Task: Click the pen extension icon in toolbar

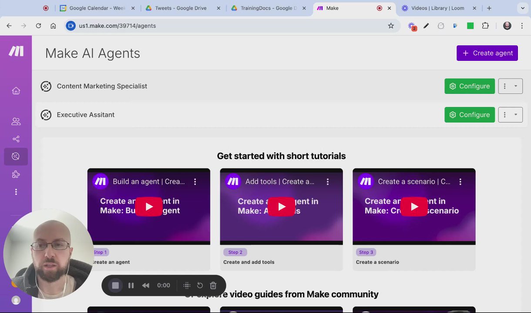Action: 426,26
